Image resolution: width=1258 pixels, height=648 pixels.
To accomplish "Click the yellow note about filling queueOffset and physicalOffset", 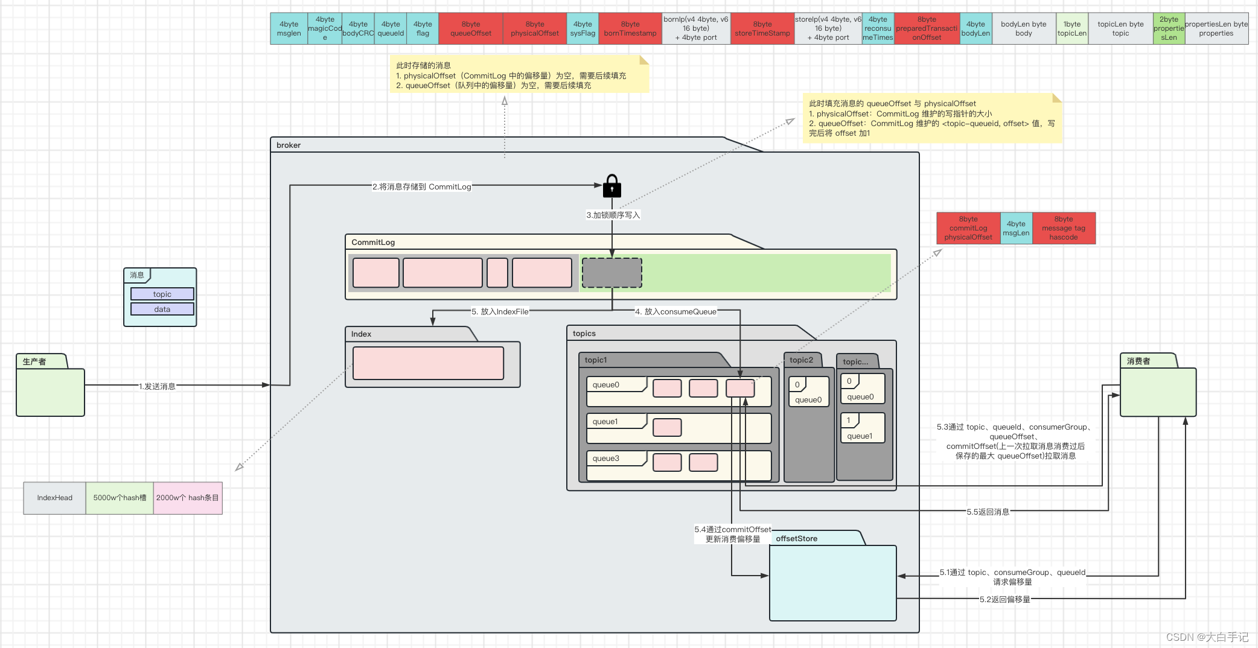I will 932,118.
